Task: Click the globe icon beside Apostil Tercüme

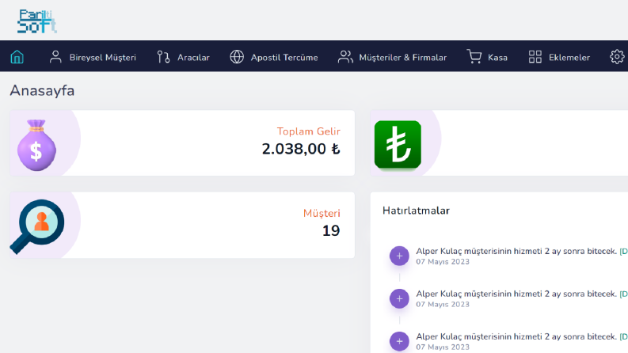Action: (237, 57)
